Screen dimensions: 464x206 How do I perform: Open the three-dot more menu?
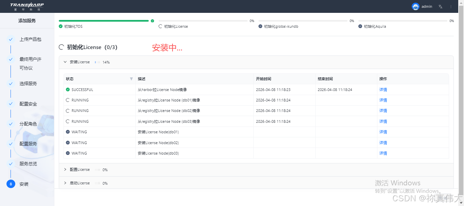(x=451, y=6)
